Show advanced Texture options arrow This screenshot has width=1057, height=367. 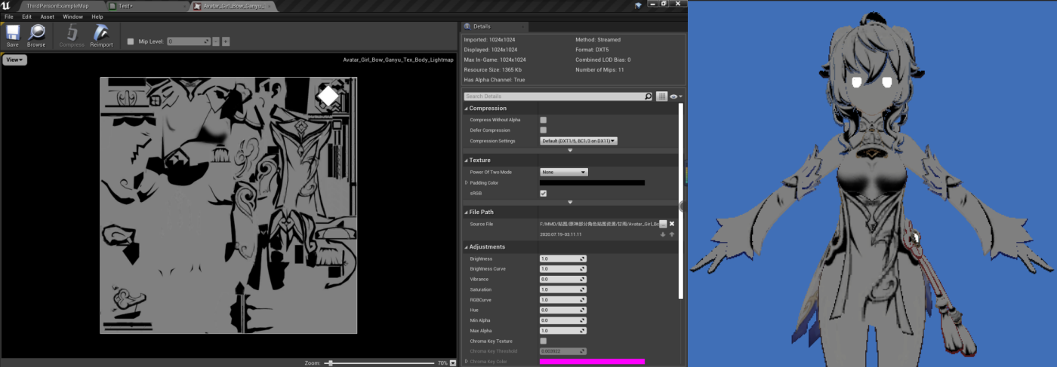point(570,202)
